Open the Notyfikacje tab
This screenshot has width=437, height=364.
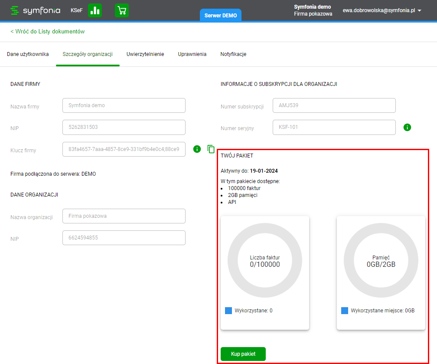pyautogui.click(x=233, y=54)
